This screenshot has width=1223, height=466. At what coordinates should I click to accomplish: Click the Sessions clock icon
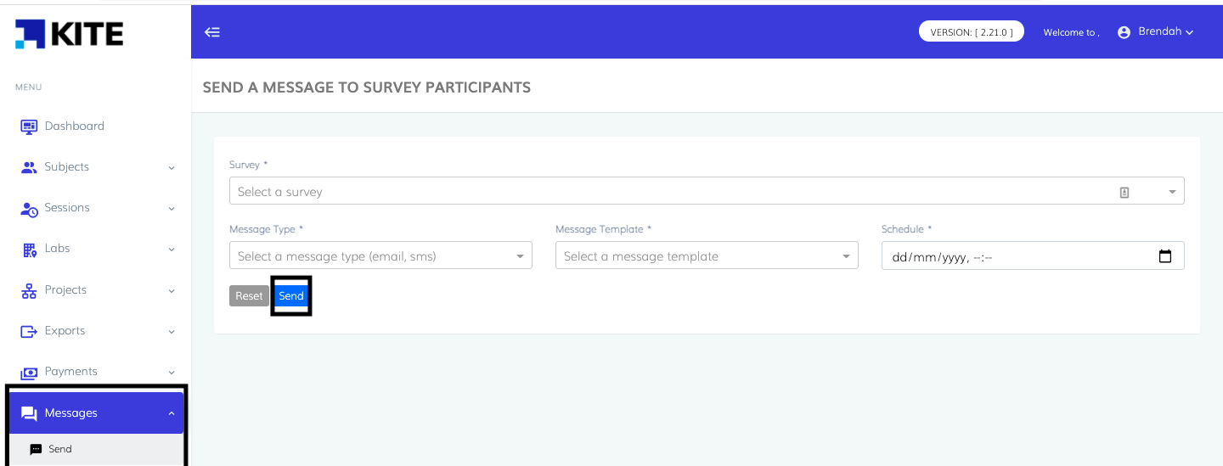[x=29, y=209]
